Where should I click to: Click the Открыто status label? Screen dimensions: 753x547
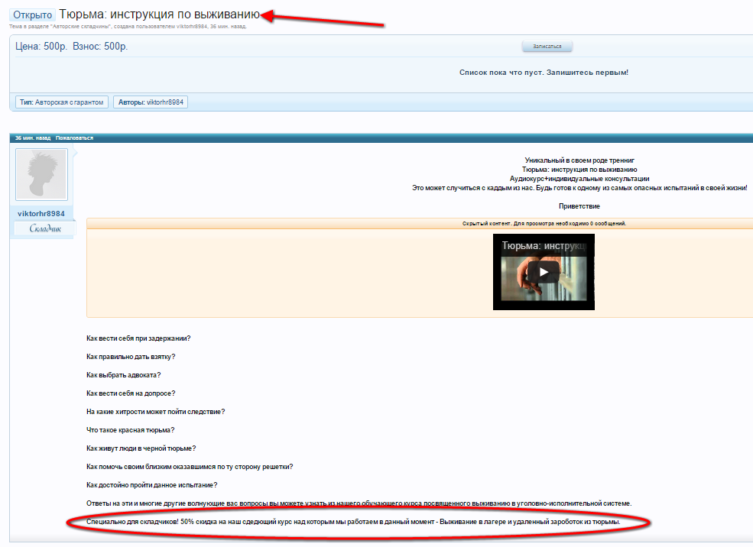(x=32, y=15)
